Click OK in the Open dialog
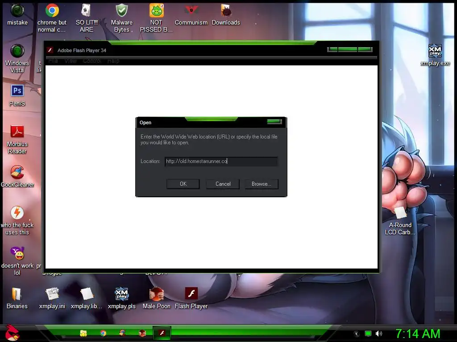457x342 pixels. 183,184
